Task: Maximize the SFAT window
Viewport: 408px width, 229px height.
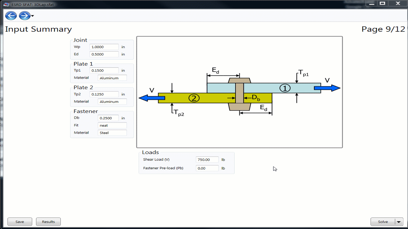Action: (382, 3)
